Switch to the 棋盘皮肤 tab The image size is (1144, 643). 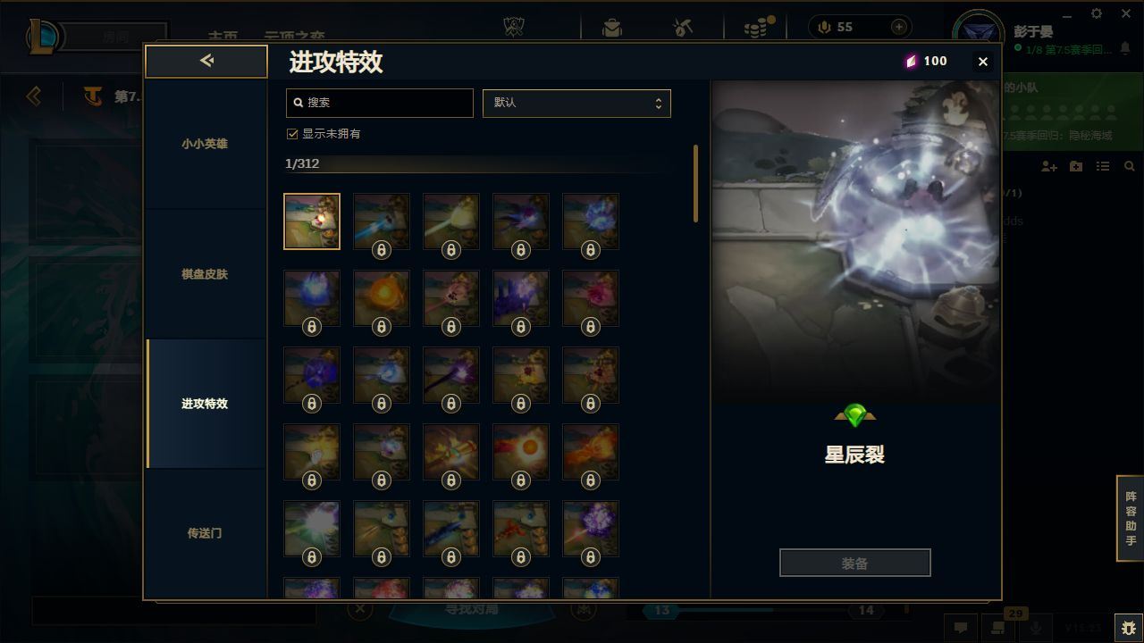[205, 274]
